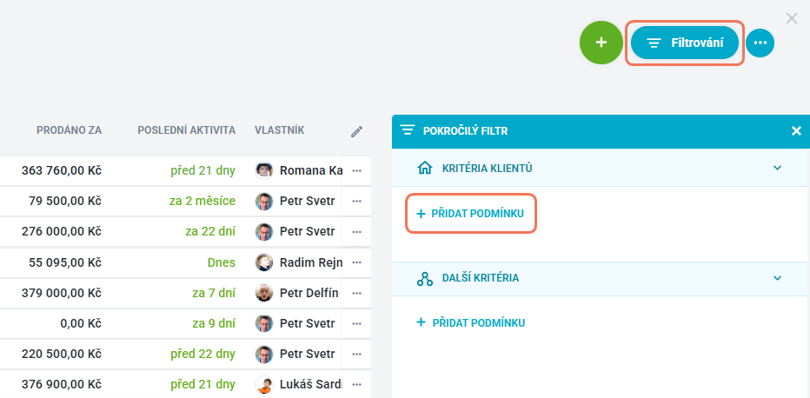The image size is (810, 398).
Task: Collapse the Další kritéria section chevron
Action: pyautogui.click(x=777, y=278)
